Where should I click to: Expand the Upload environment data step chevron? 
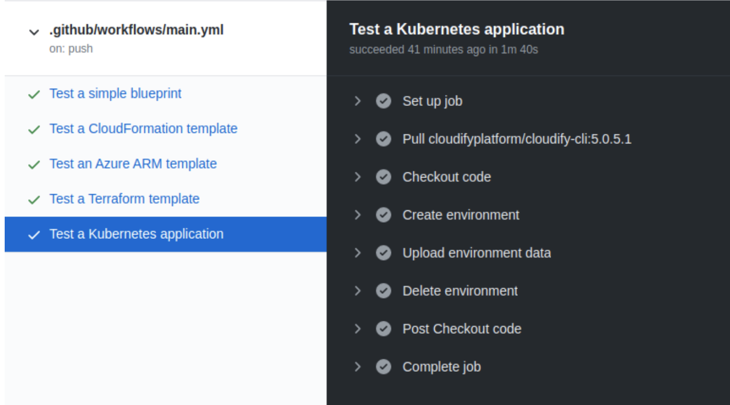point(357,252)
